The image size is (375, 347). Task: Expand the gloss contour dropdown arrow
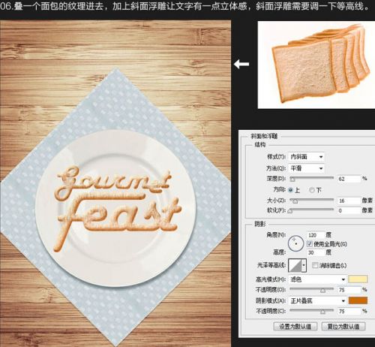pyautogui.click(x=304, y=265)
